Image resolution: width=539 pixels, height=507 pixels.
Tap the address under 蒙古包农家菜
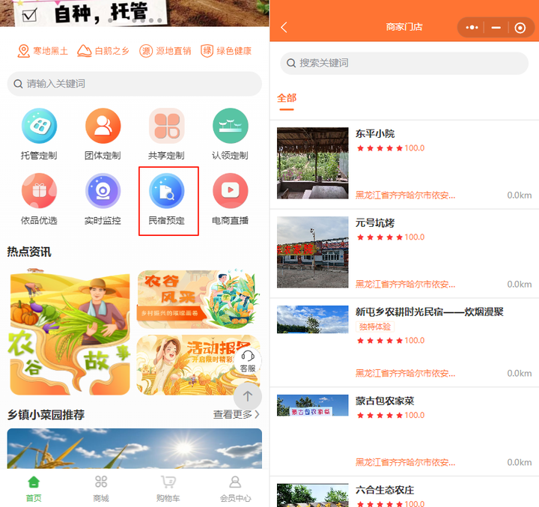pyautogui.click(x=405, y=463)
